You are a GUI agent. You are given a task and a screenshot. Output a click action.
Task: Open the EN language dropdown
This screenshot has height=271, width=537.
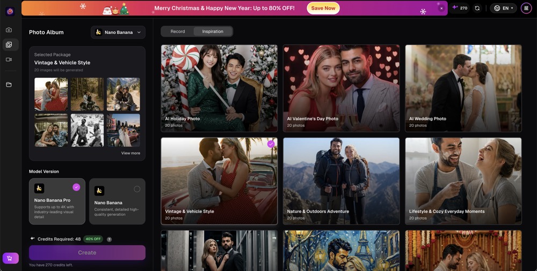tap(504, 8)
